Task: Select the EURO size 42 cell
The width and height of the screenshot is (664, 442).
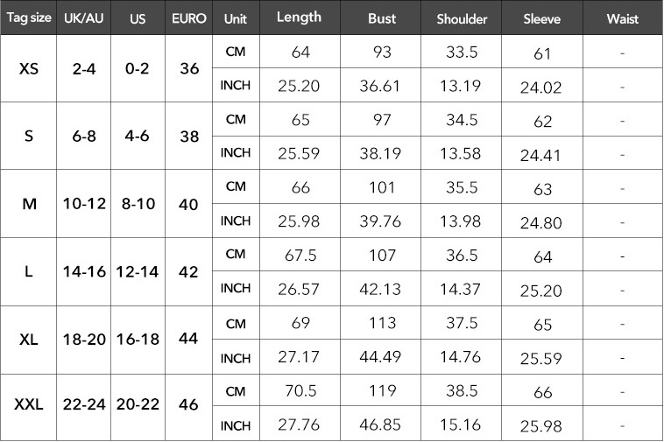Action: tap(189, 271)
